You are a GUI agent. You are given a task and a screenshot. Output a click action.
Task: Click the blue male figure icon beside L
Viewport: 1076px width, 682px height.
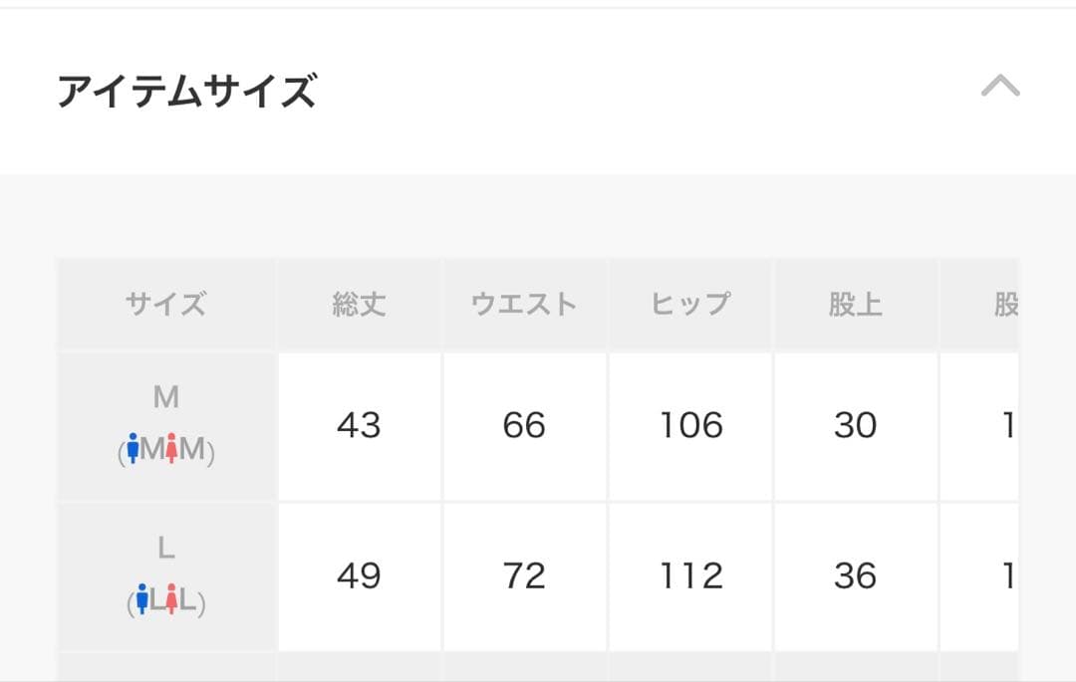point(141,599)
